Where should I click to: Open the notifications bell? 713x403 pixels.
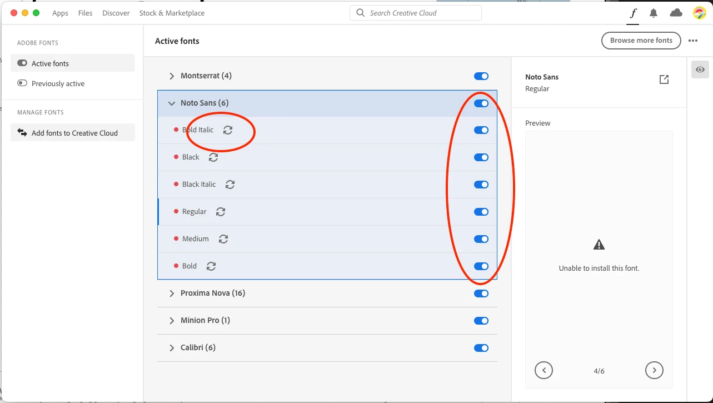point(654,13)
